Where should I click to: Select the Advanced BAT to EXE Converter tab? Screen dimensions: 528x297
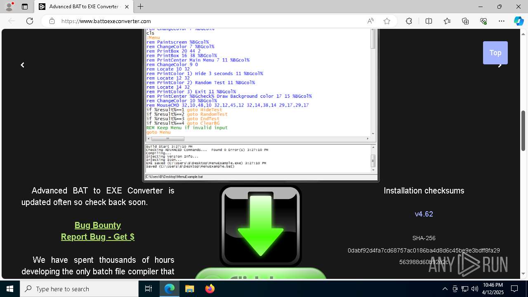84,7
